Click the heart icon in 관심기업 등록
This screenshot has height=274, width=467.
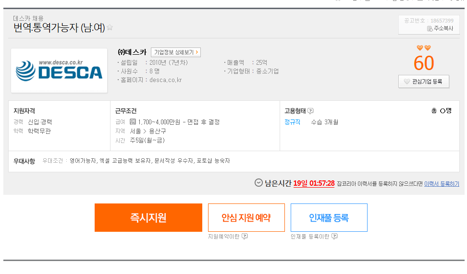407,82
